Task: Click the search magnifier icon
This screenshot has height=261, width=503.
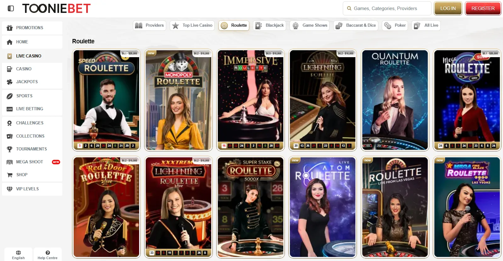Action: click(x=349, y=8)
